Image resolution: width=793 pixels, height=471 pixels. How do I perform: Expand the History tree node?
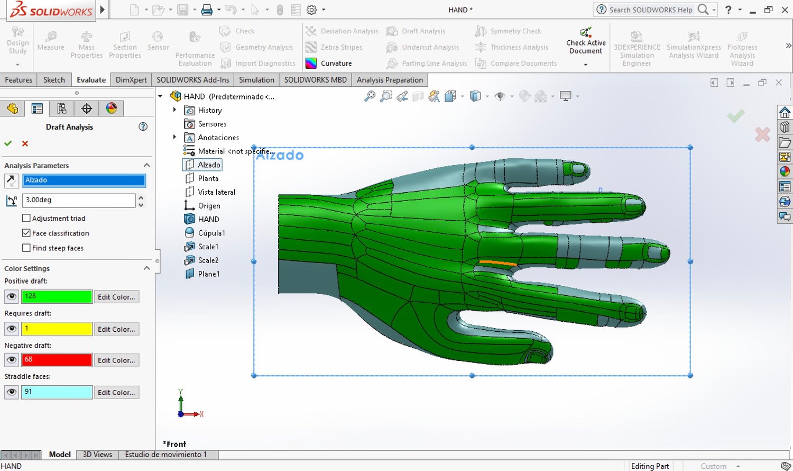coord(174,110)
